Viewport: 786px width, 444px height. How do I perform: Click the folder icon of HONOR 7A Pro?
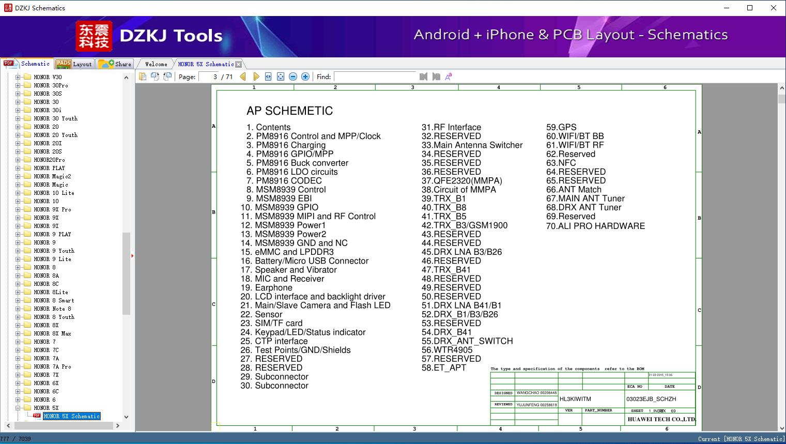tap(27, 366)
